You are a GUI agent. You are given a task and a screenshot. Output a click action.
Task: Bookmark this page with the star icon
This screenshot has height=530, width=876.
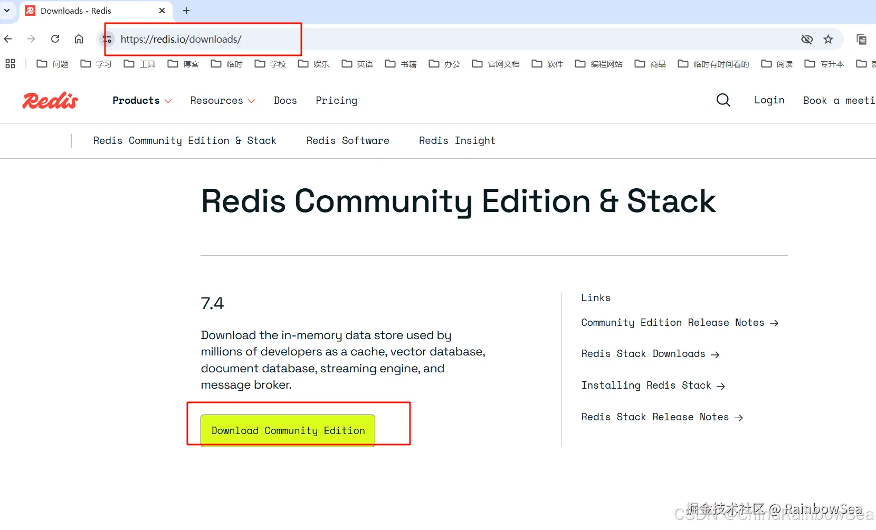click(828, 39)
